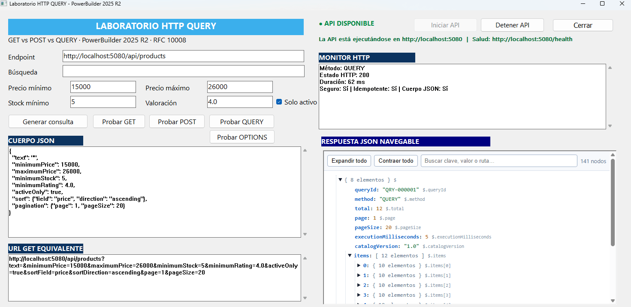Collapse the items 12 elementos array
The image size is (631, 307).
tap(350, 256)
